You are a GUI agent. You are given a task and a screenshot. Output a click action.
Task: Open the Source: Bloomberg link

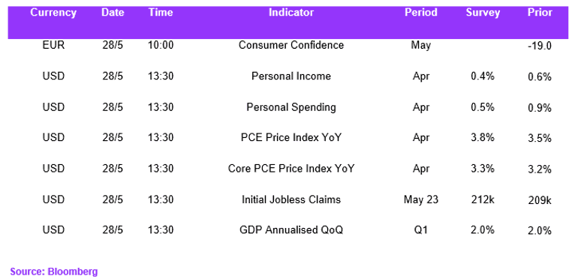click(x=54, y=272)
